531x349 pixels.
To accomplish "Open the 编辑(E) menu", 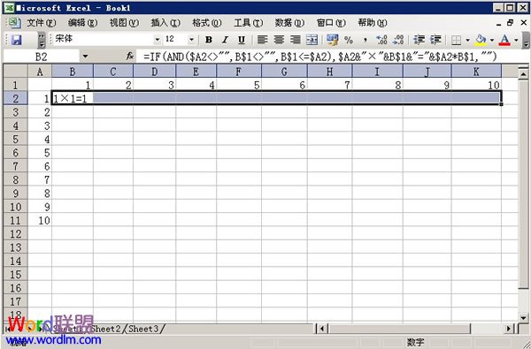I will [82, 23].
